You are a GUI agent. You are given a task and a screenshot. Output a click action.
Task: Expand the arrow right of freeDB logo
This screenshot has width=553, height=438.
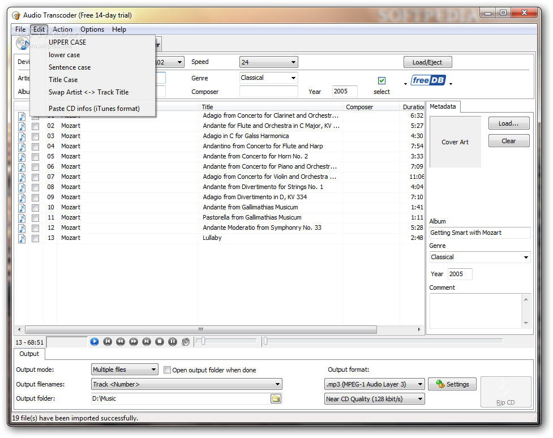tap(451, 84)
